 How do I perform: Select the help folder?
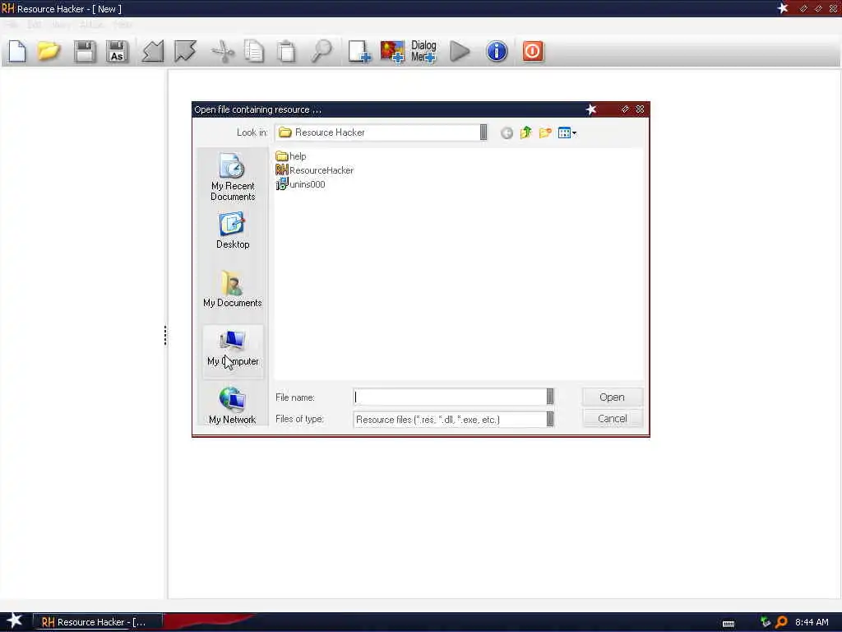point(291,156)
